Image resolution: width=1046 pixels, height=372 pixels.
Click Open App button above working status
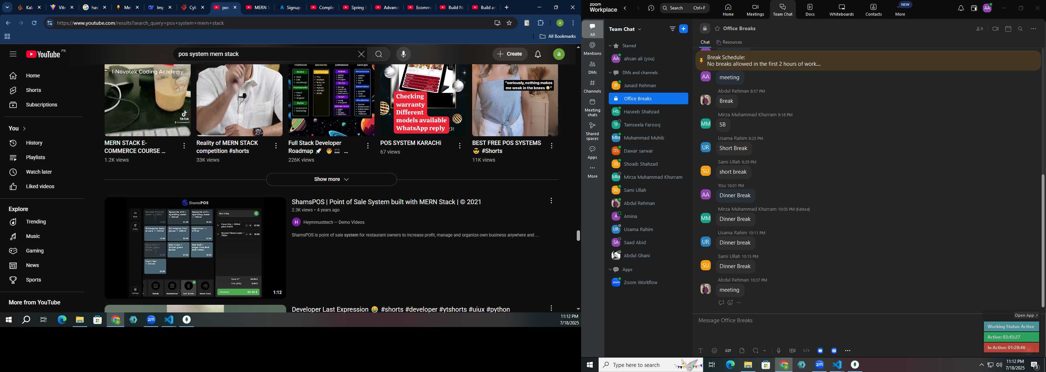(x=1026, y=316)
